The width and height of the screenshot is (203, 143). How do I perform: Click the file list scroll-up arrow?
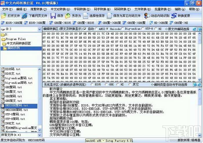click(x=40, y=70)
